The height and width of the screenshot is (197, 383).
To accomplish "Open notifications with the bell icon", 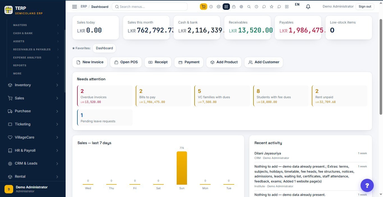I will (308, 6).
